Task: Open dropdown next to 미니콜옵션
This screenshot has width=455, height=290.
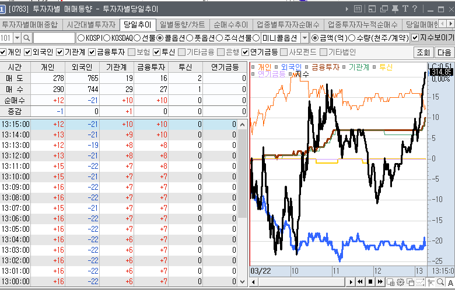Action: pos(304,38)
